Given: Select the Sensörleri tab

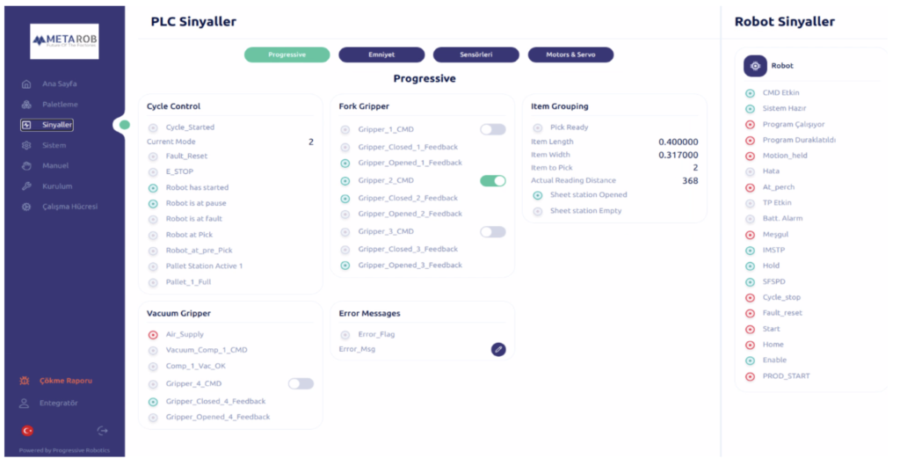Looking at the screenshot, I should (475, 55).
